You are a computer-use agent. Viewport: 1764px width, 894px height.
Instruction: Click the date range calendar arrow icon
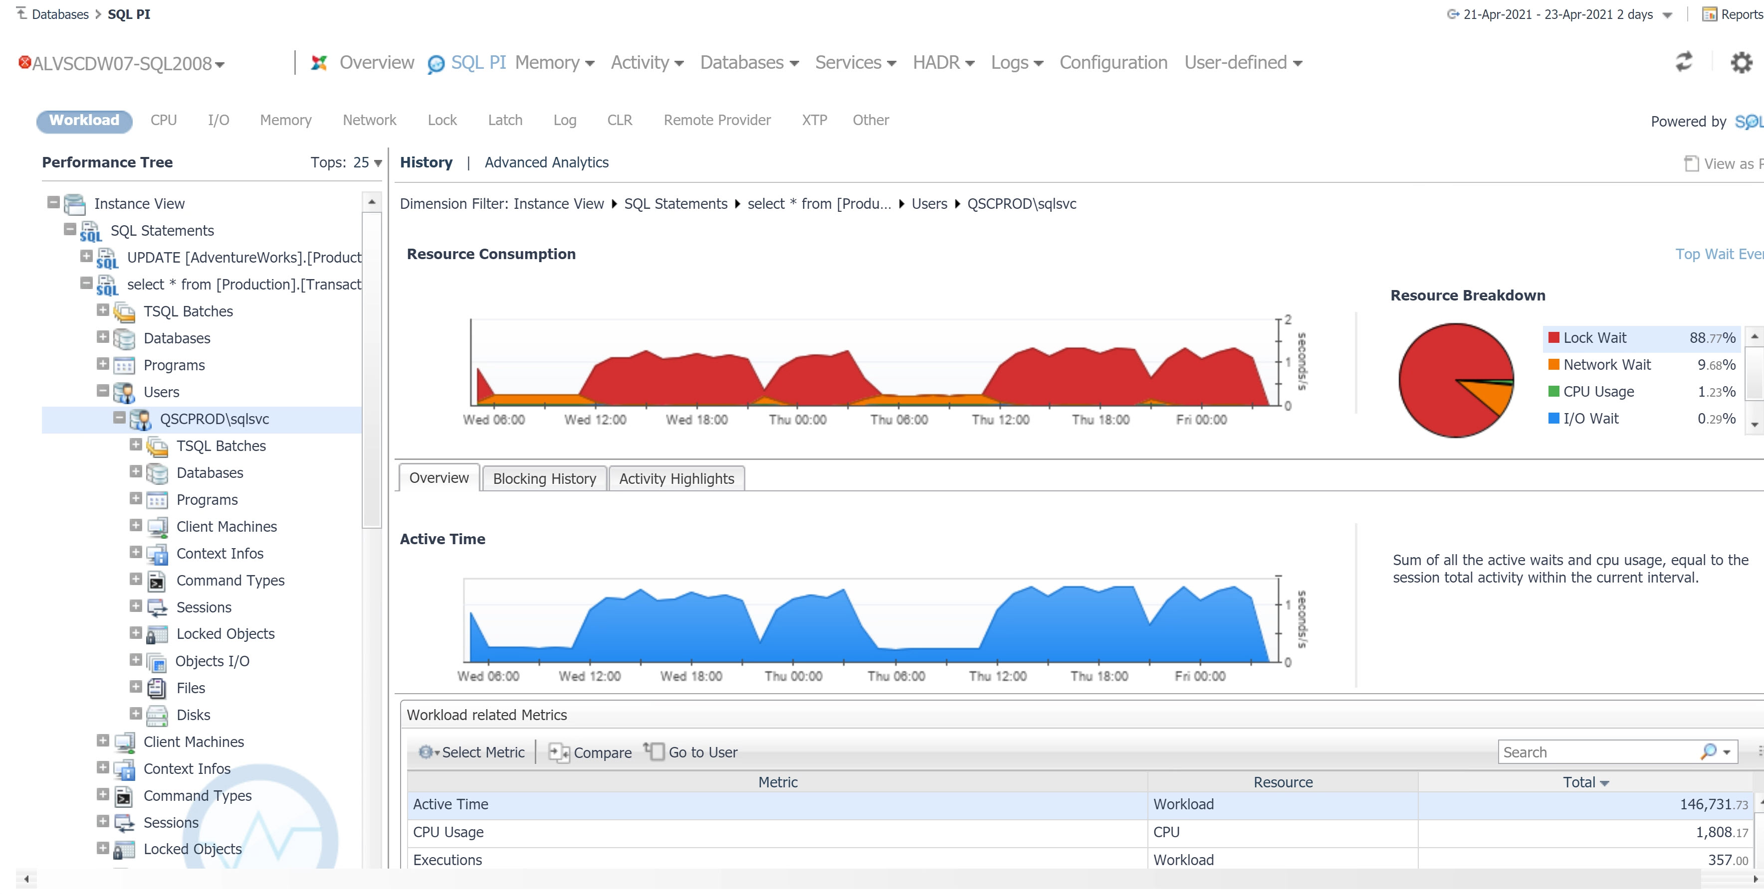[1452, 13]
